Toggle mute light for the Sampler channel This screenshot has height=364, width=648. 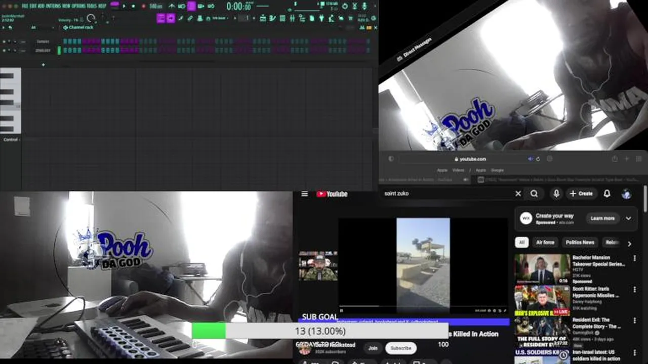coord(4,41)
